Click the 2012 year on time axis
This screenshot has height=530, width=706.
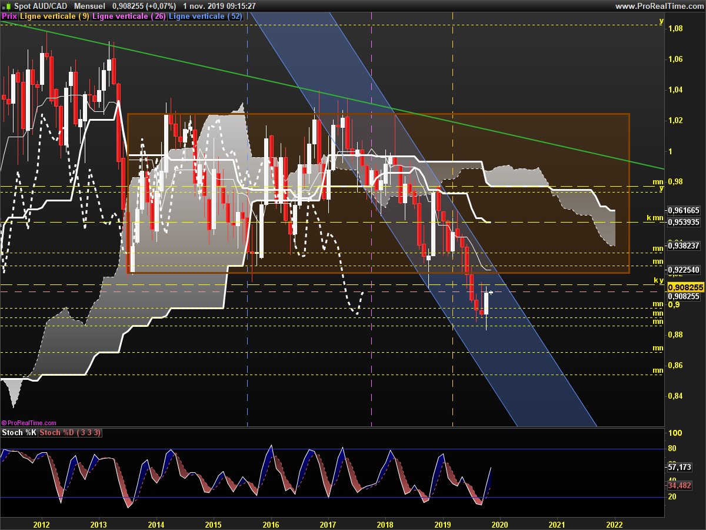click(41, 524)
